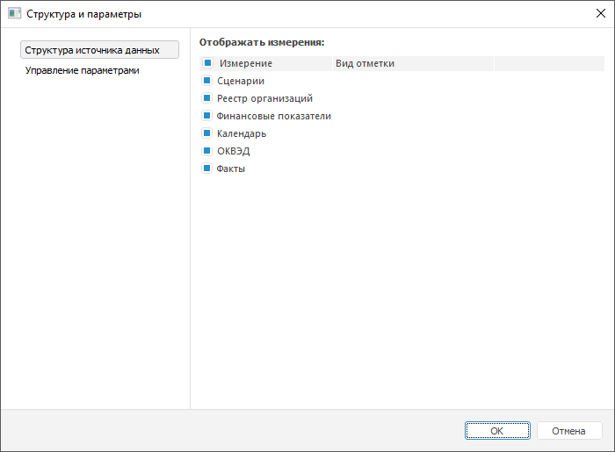Close the Структура и параметры dialog
This screenshot has height=452, width=615.
click(x=600, y=14)
